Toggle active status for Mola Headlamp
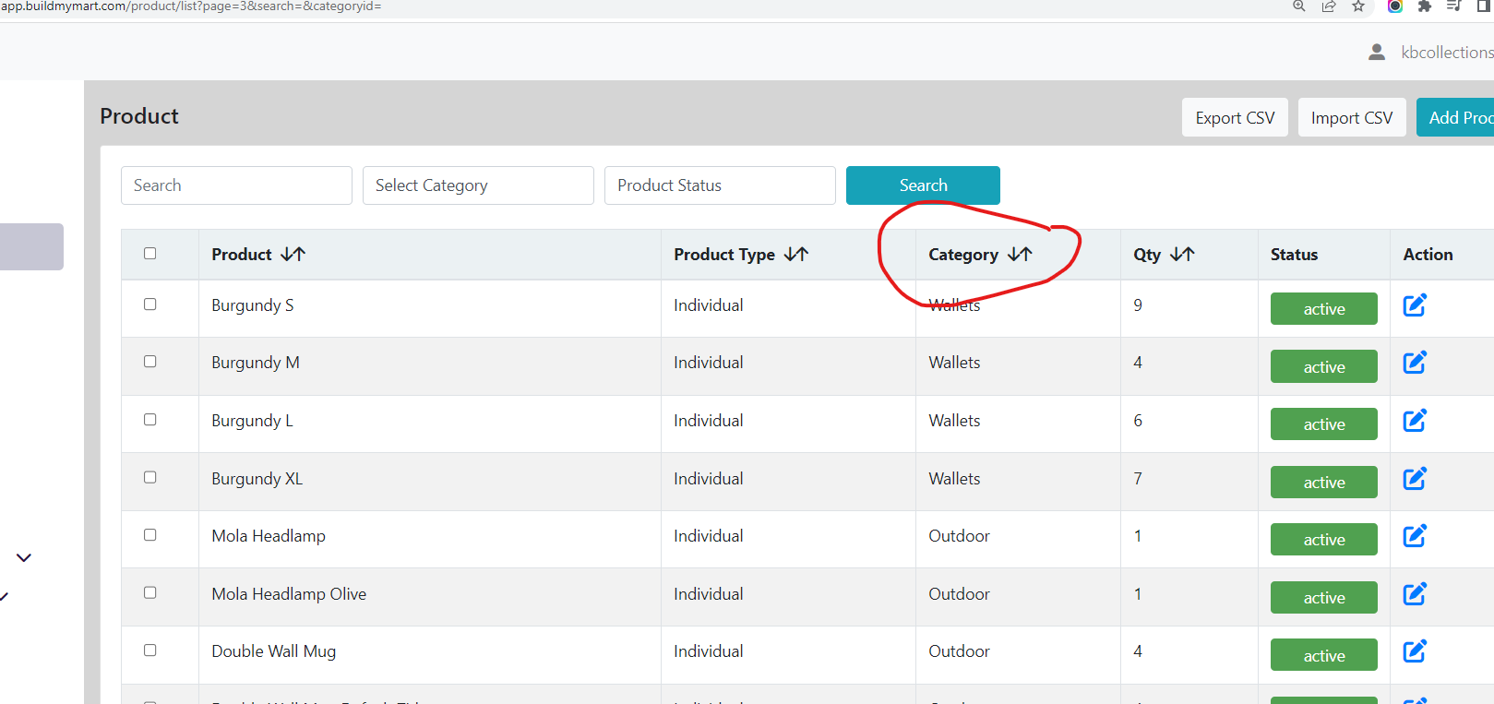Screen dimensions: 1494x704 pos(1324,540)
